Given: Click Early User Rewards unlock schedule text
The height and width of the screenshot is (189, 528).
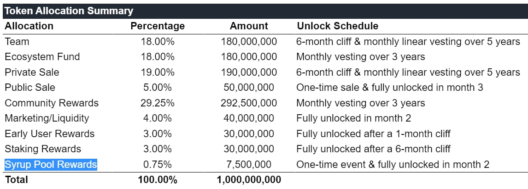Looking at the screenshot, I should [x=374, y=133].
